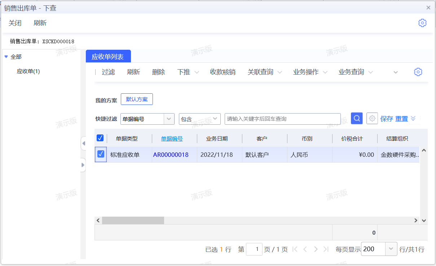
Task: Click the page number input box
Action: [254, 249]
